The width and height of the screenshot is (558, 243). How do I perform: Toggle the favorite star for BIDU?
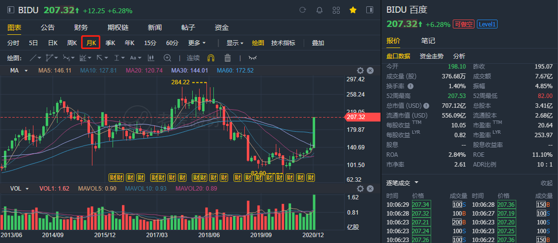(353, 10)
